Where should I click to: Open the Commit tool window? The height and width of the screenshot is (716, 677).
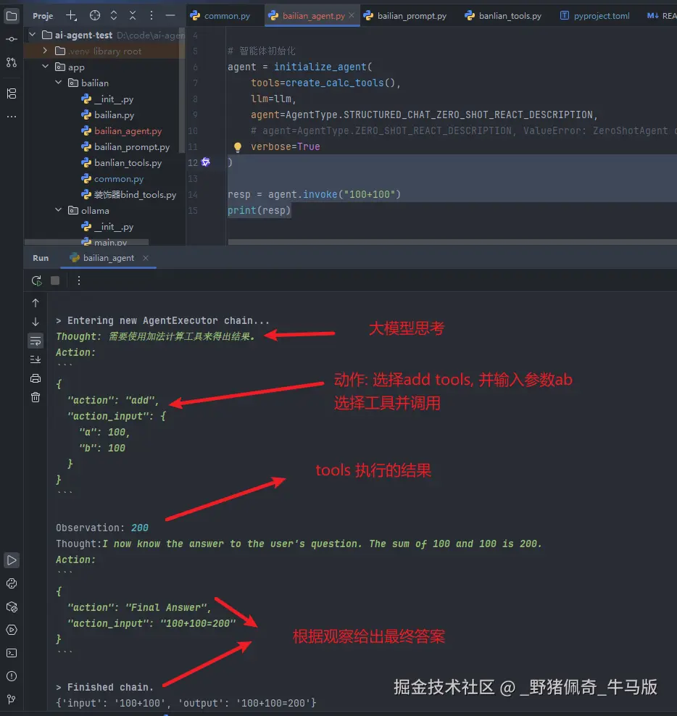(x=12, y=39)
